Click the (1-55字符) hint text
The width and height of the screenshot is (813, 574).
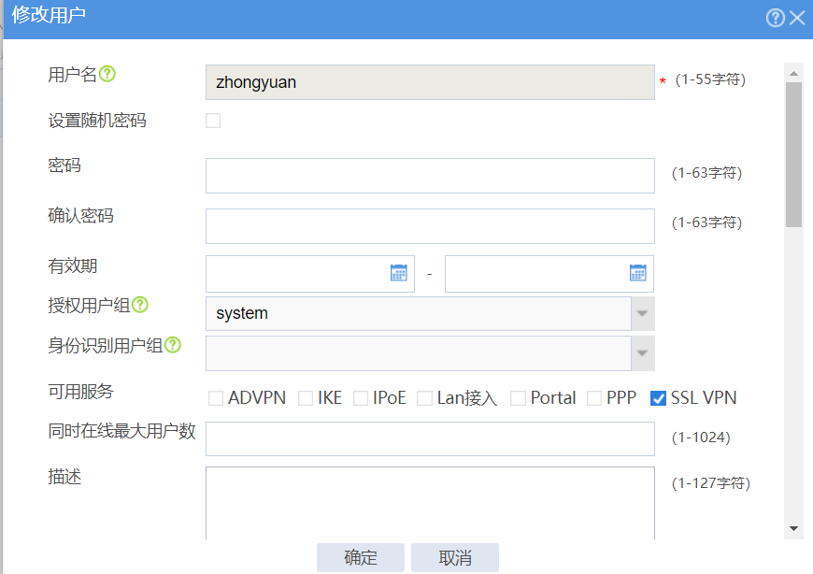710,79
